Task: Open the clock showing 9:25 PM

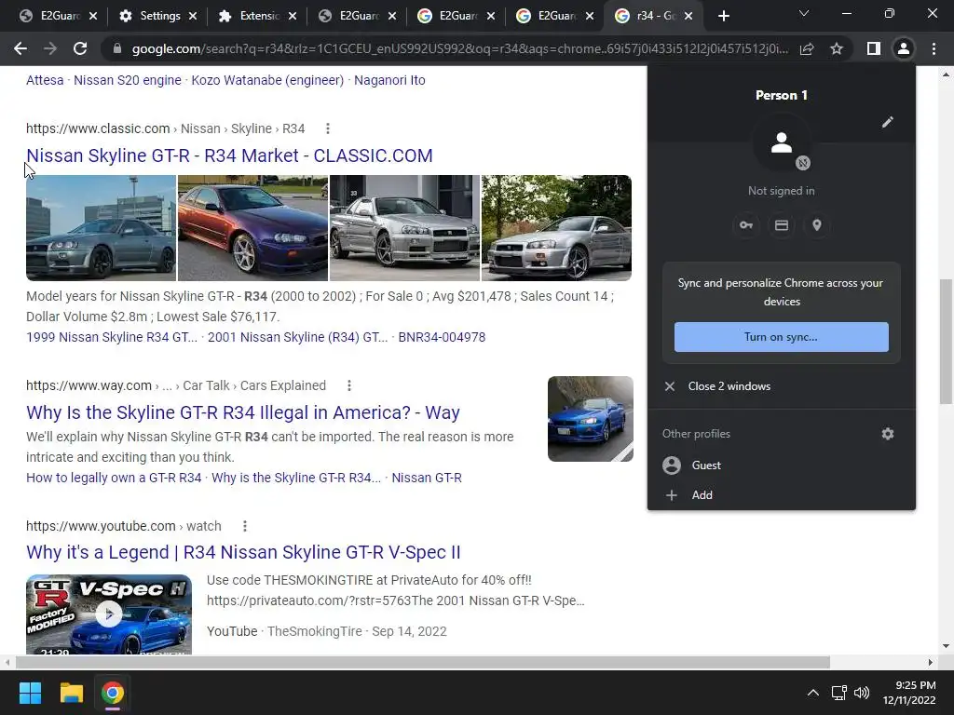Action: pos(909,693)
